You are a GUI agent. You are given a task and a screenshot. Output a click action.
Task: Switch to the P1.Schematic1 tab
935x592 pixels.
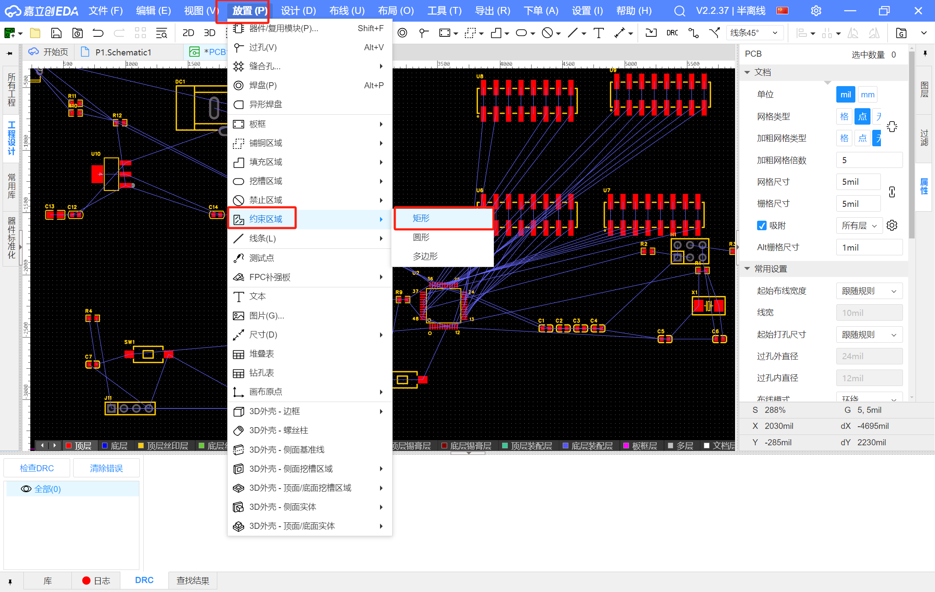[123, 52]
